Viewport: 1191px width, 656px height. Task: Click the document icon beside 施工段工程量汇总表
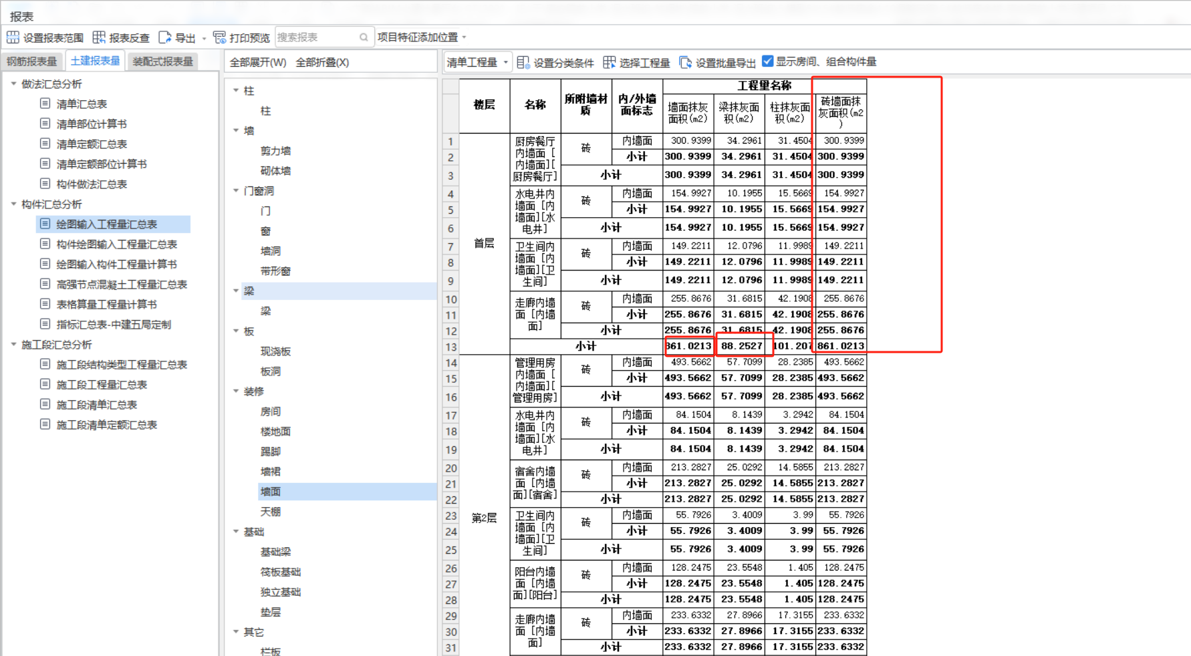click(45, 384)
